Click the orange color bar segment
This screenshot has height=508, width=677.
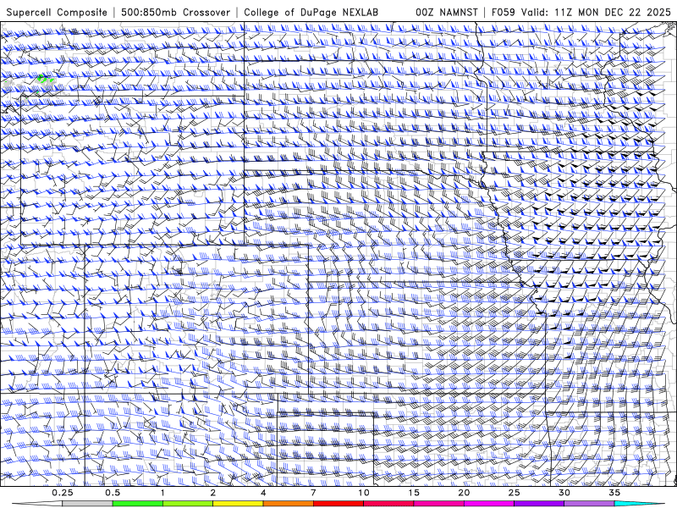(288, 504)
